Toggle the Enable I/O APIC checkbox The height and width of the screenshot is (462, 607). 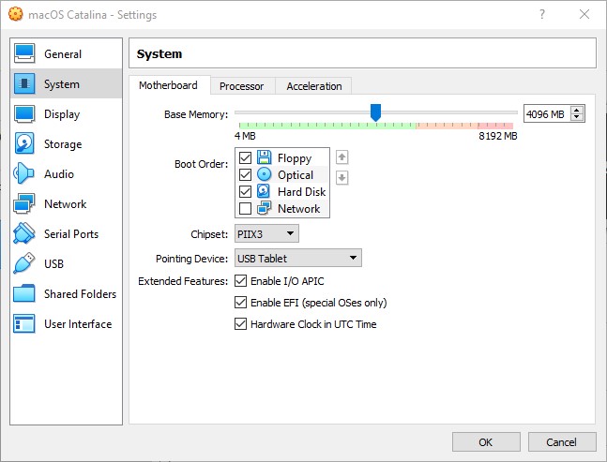[x=240, y=281]
